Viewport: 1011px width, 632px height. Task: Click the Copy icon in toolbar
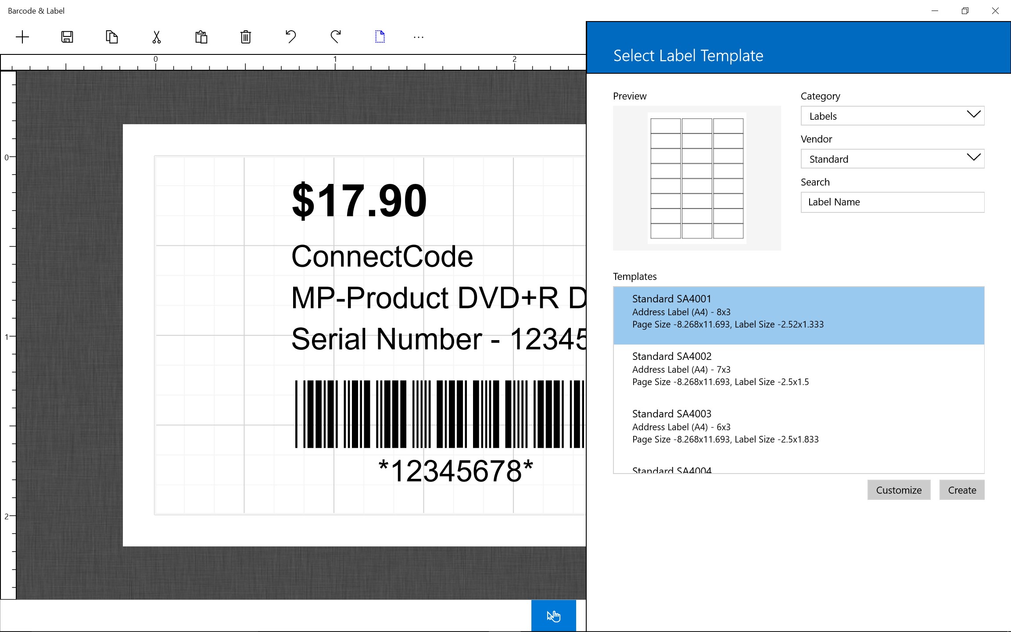(112, 37)
